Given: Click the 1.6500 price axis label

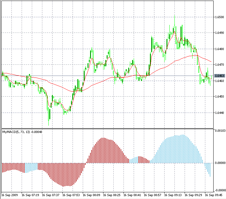Looking at the screenshot, I should [x=220, y=17].
